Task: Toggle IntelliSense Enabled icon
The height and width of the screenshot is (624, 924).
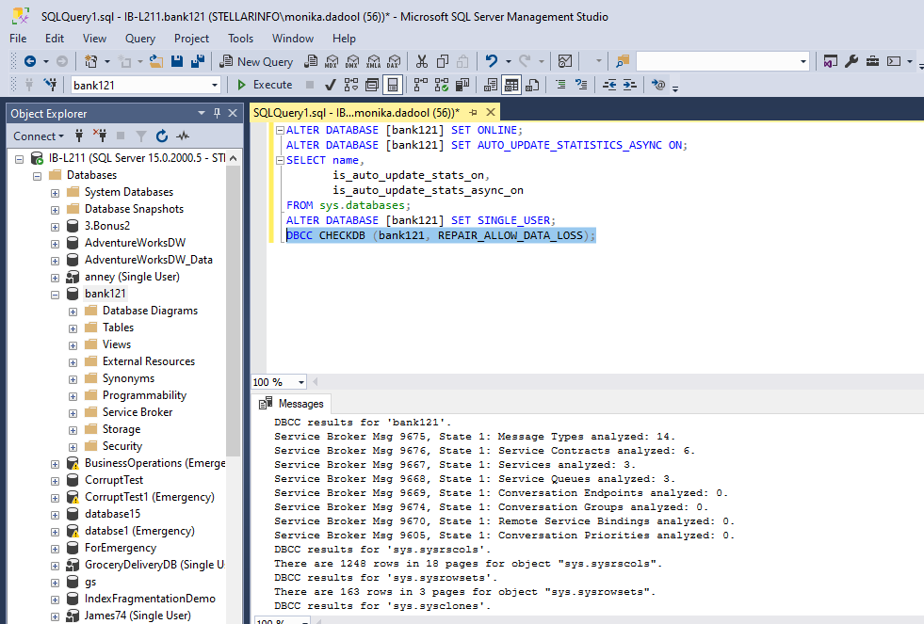Action: 393,85
